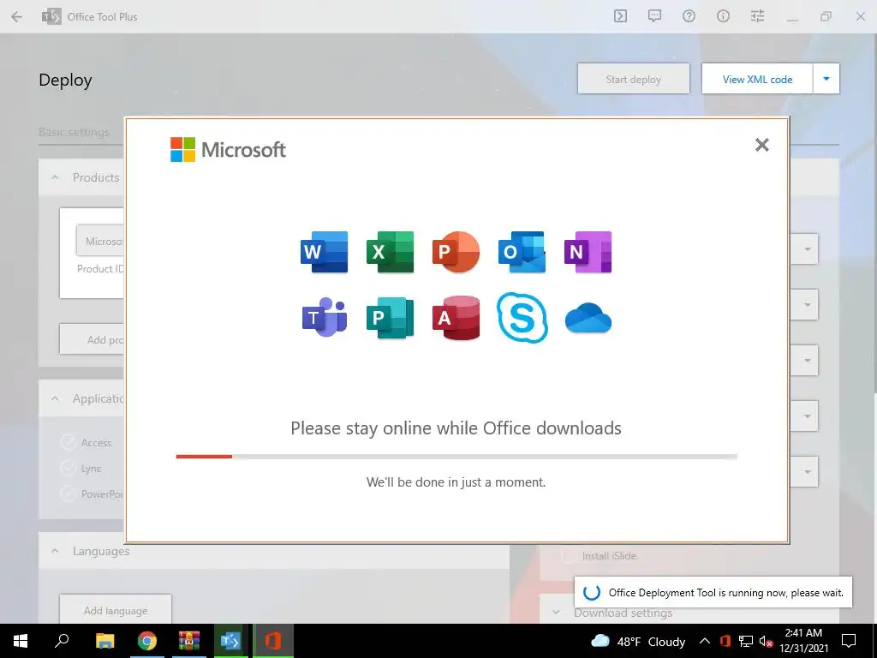Open the feedback chat icon in title bar
Image resolution: width=877 pixels, height=658 pixels.
(x=654, y=16)
